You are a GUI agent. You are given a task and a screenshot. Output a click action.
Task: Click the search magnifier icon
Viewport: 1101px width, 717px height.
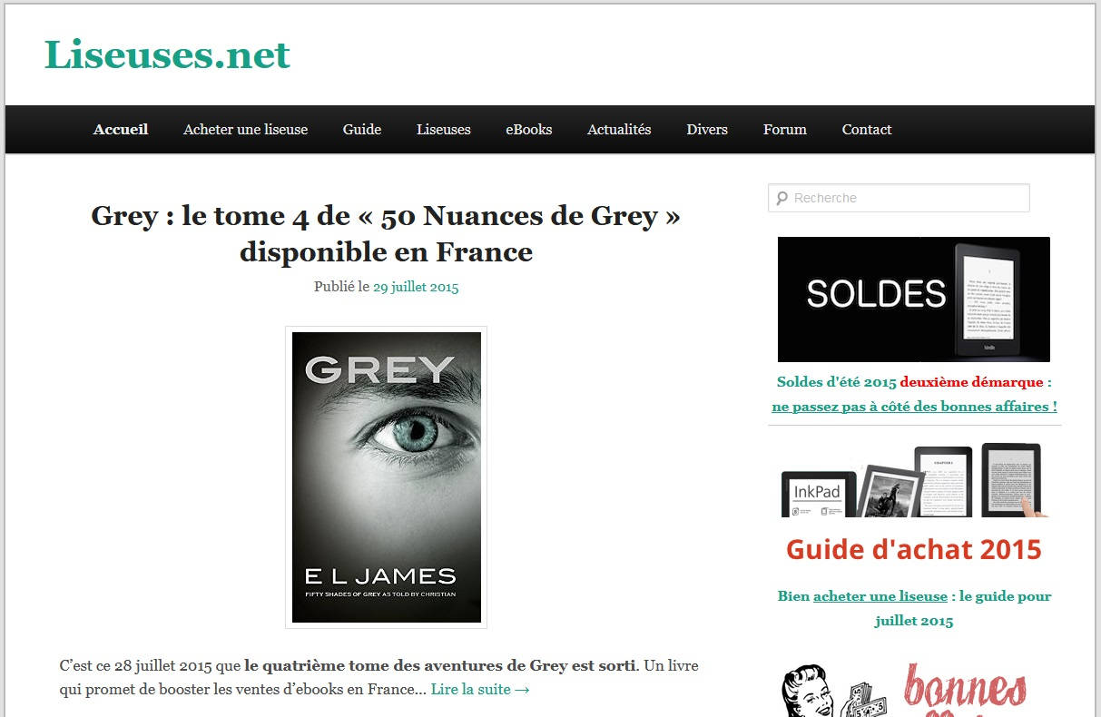[781, 198]
